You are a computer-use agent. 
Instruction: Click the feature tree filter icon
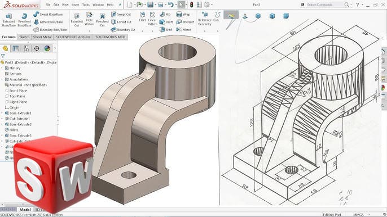pyautogui.click(x=3, y=56)
